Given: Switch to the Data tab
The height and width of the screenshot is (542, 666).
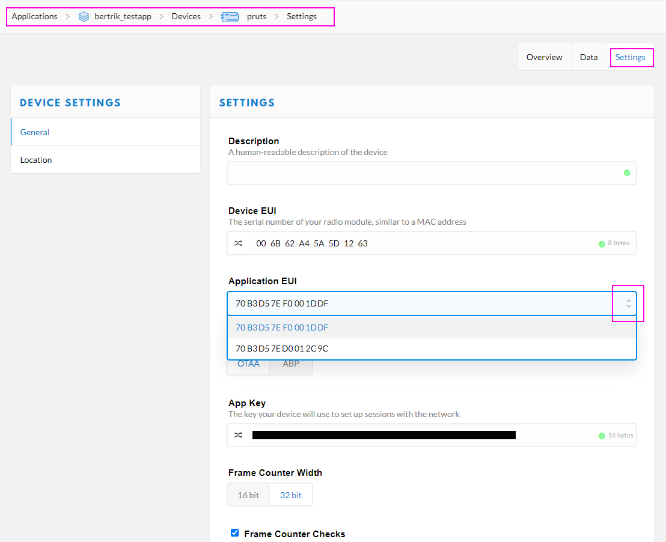Looking at the screenshot, I should point(588,58).
